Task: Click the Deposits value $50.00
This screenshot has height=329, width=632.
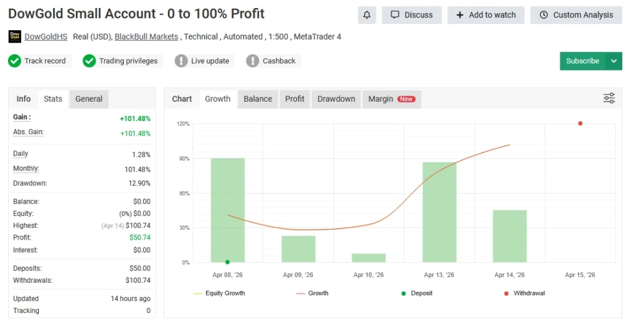Action: (x=140, y=268)
